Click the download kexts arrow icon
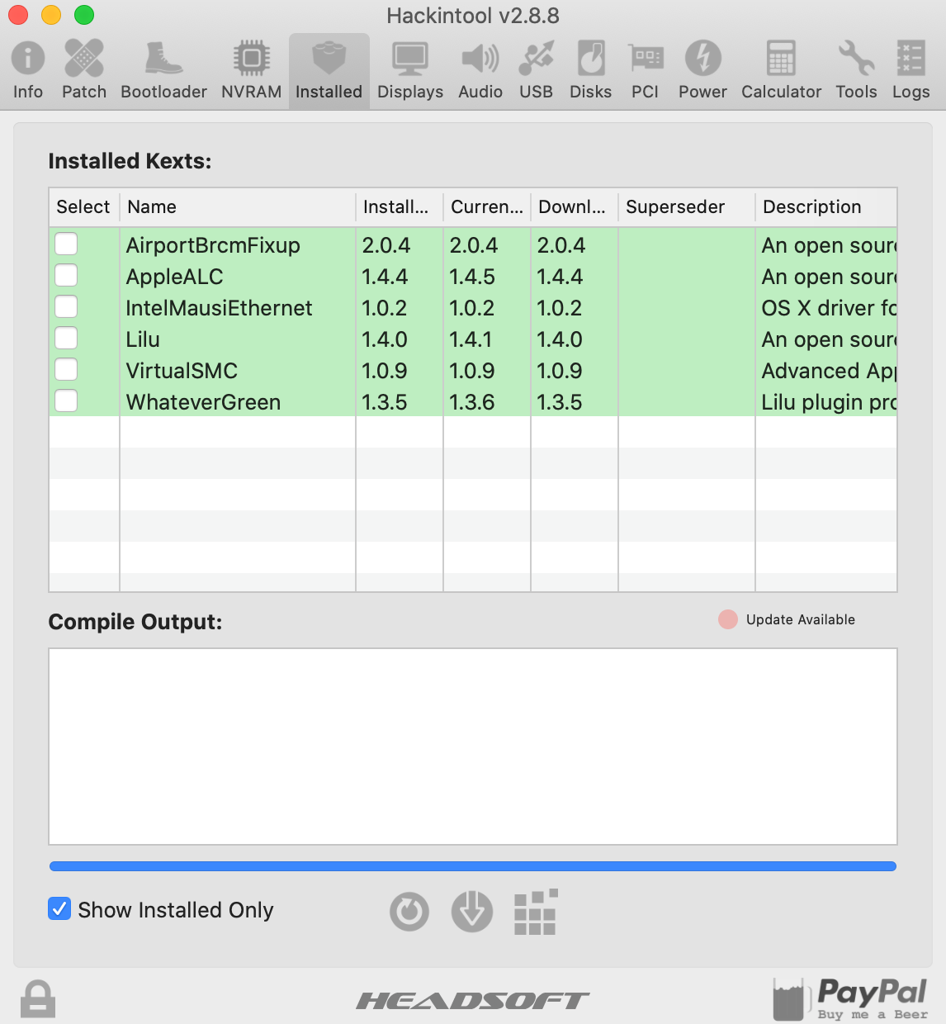946x1024 pixels. tap(472, 912)
